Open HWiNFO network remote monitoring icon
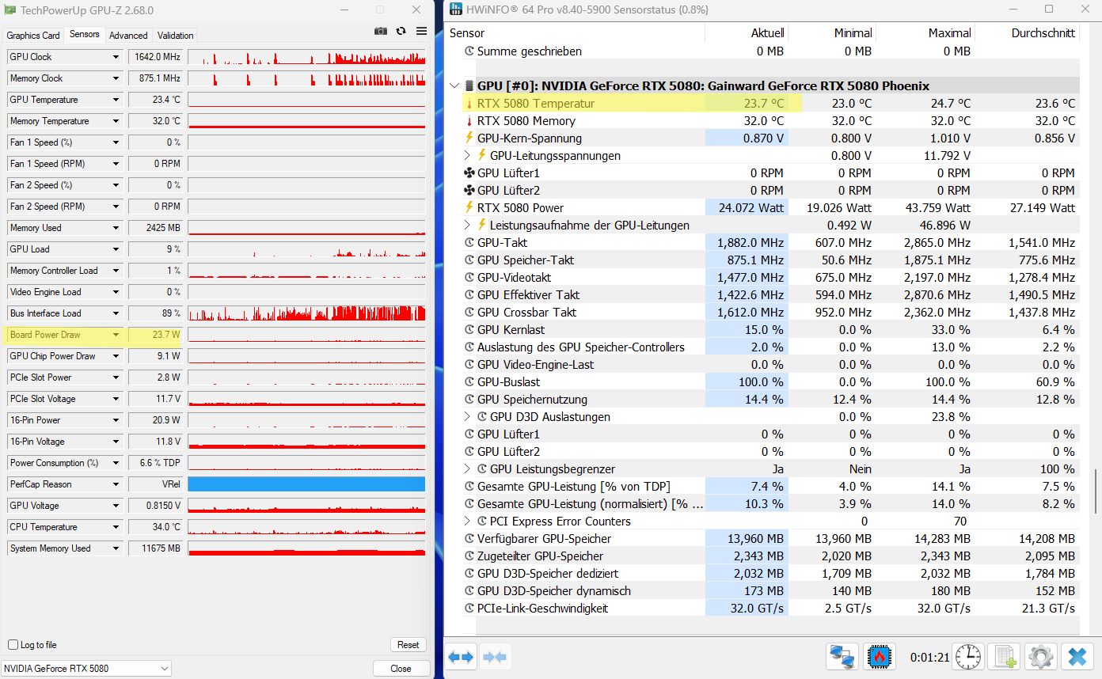The width and height of the screenshot is (1102, 679). (x=842, y=657)
